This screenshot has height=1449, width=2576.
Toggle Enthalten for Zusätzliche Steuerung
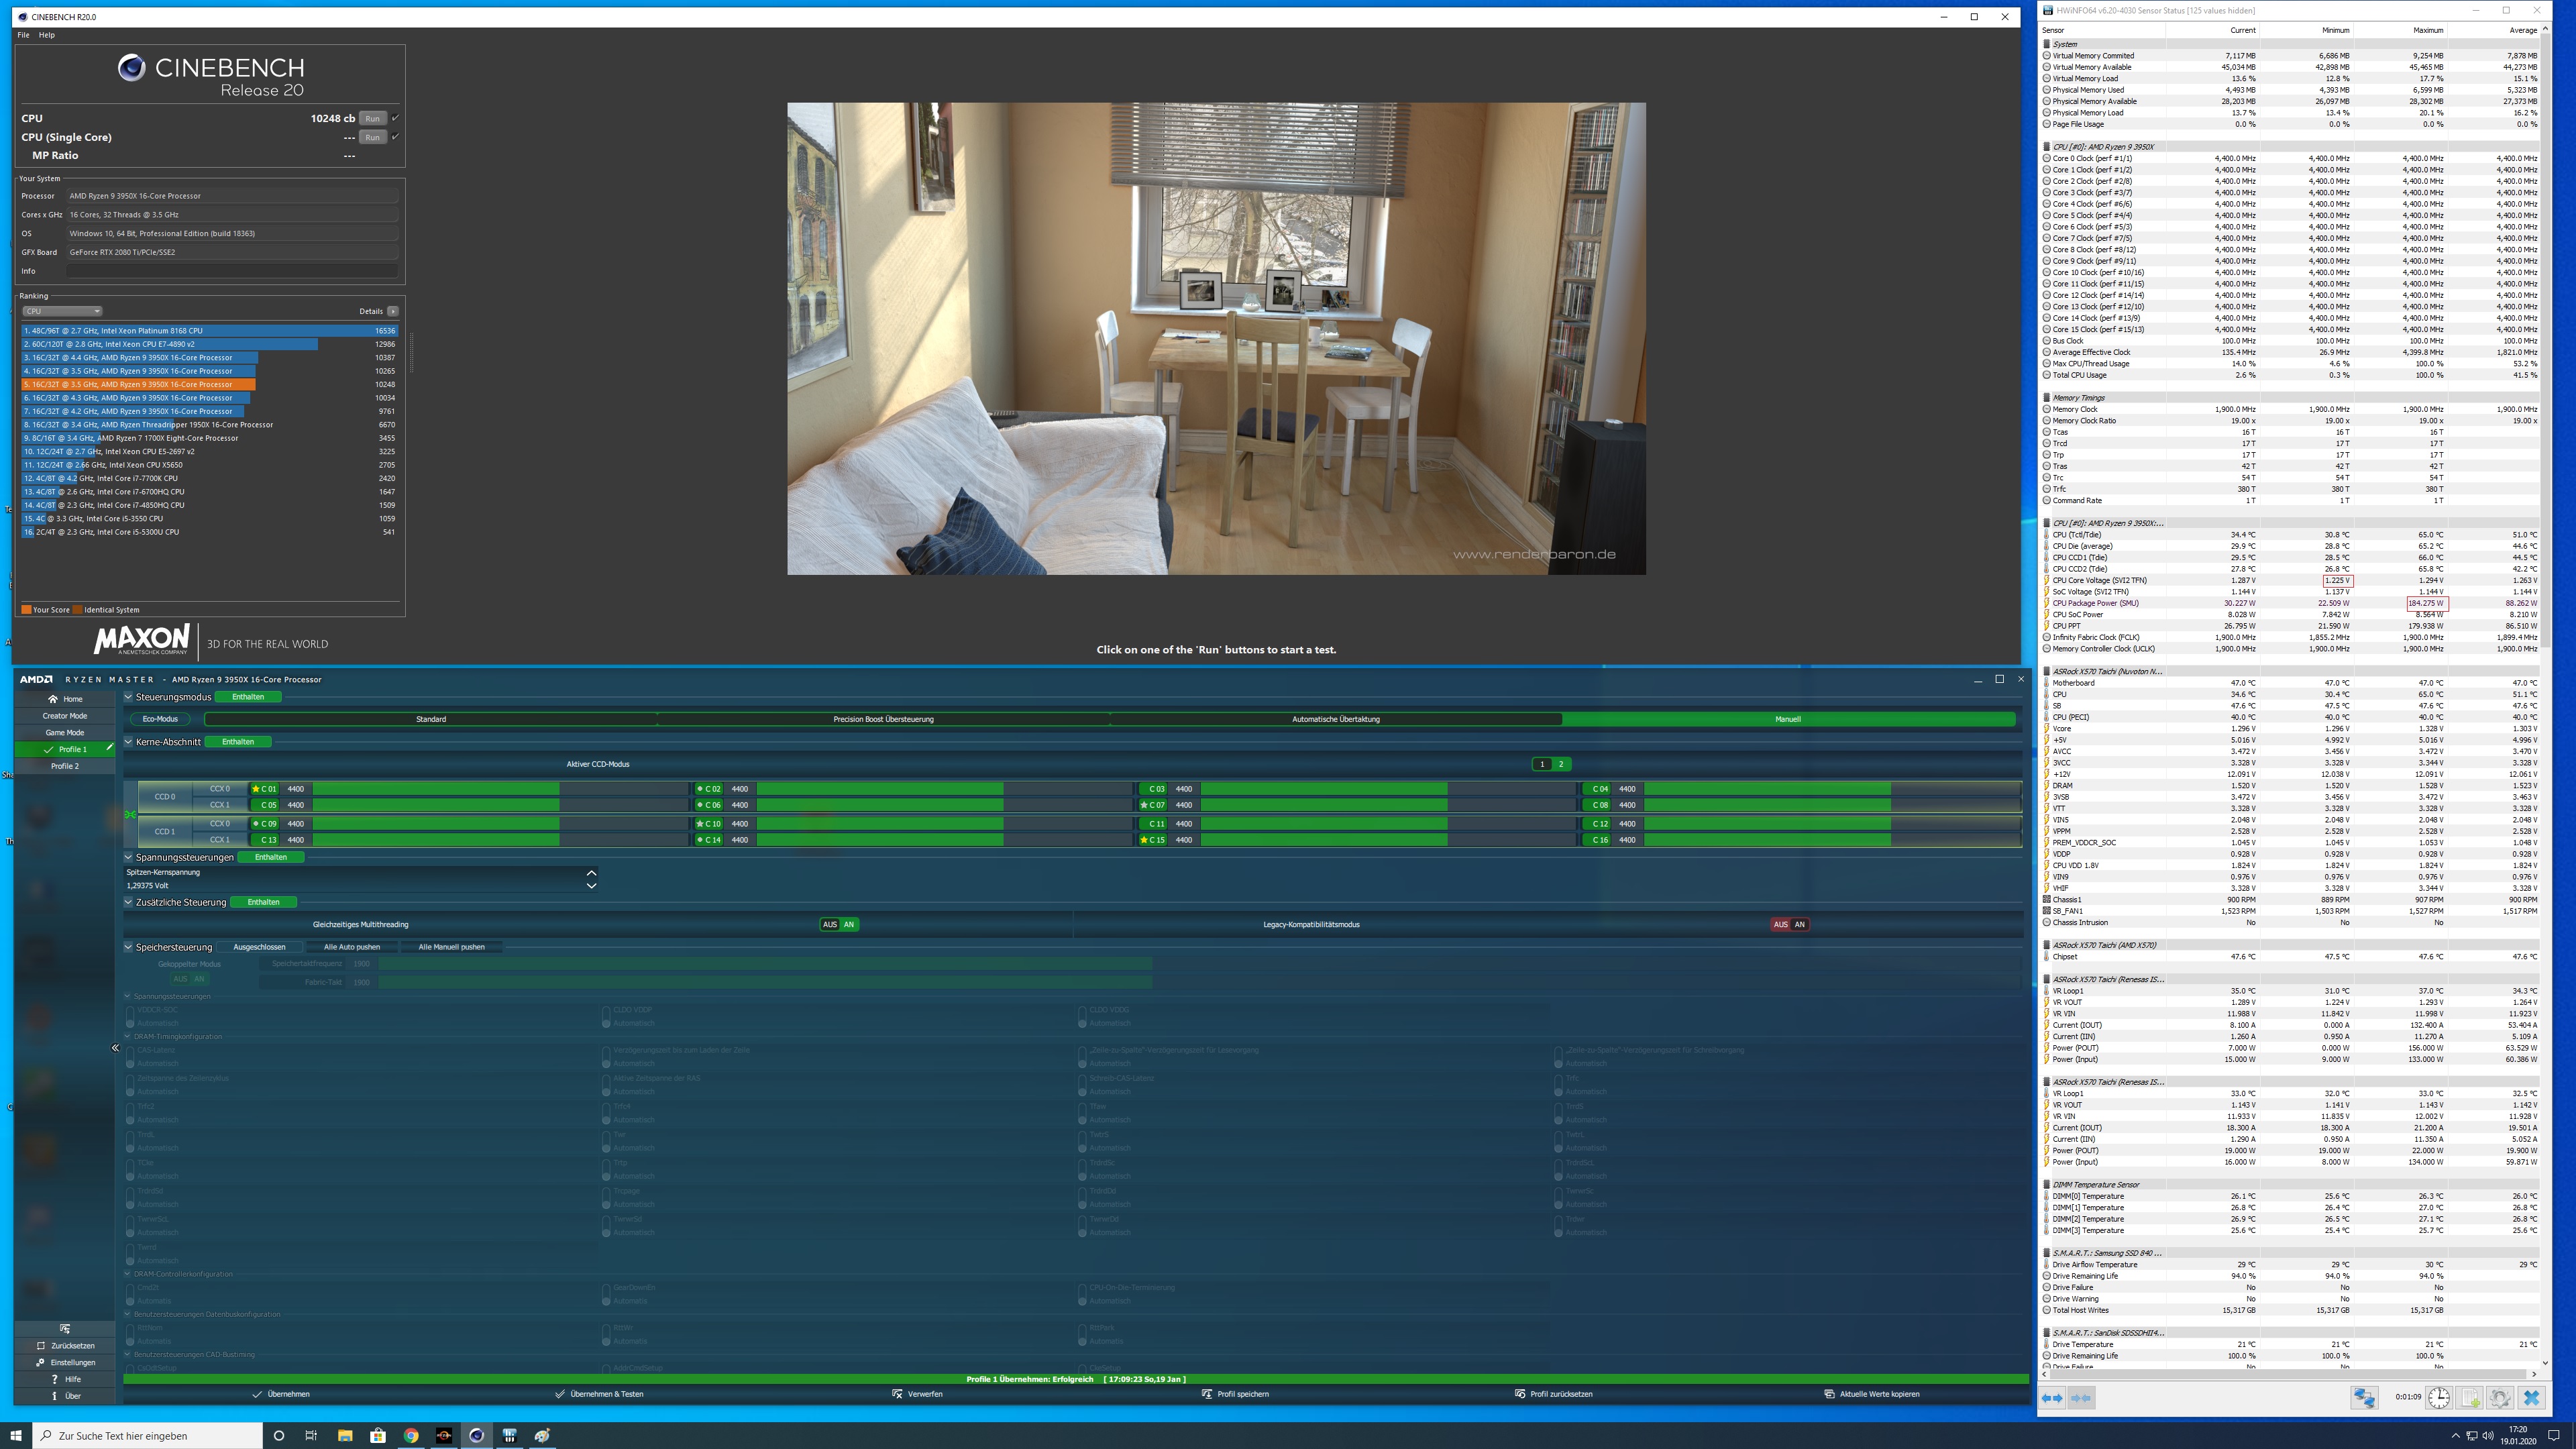(264, 902)
